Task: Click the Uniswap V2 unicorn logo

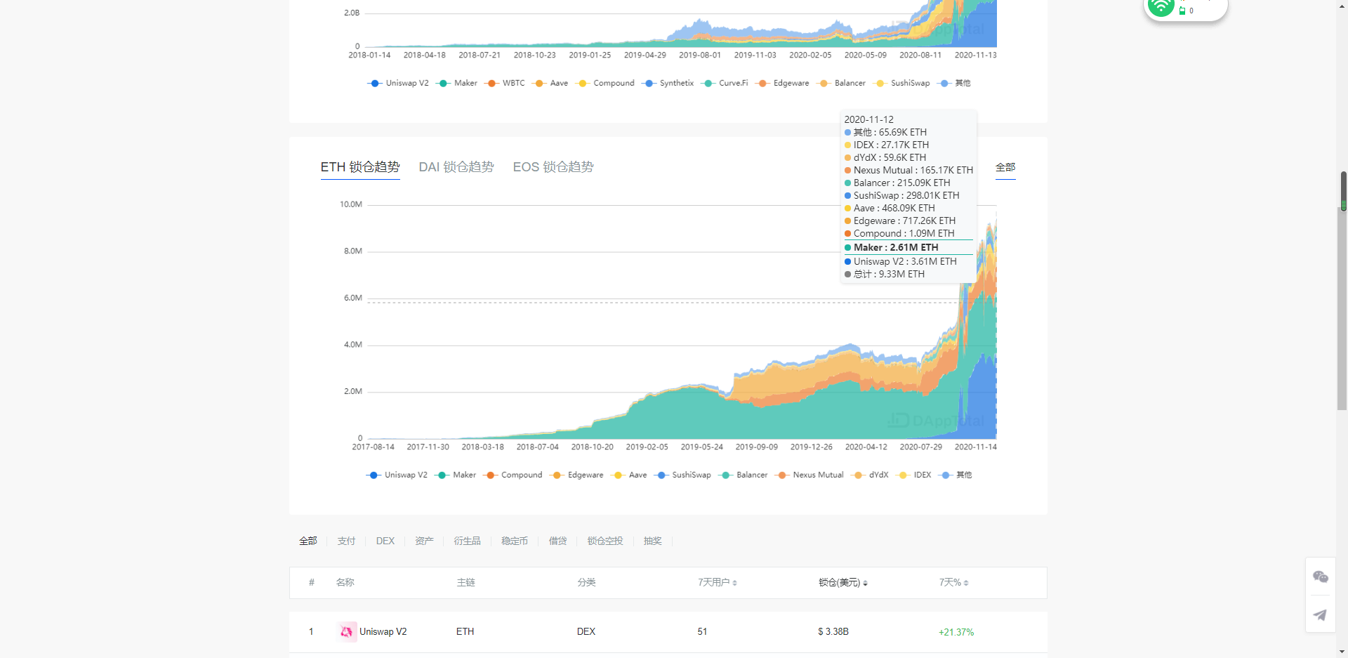Action: click(346, 632)
